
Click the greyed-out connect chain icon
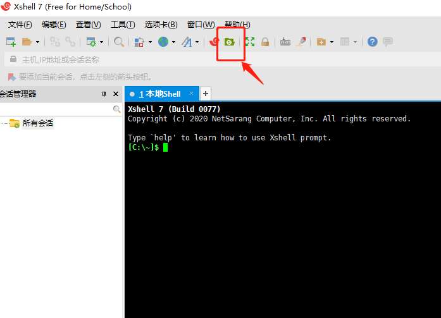click(55, 42)
